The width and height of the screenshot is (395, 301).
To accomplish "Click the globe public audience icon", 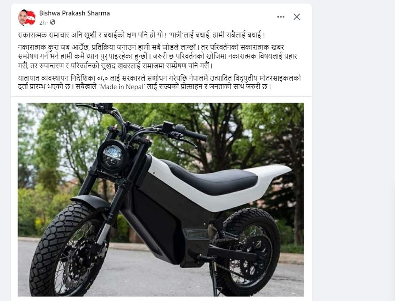I will [x=53, y=23].
